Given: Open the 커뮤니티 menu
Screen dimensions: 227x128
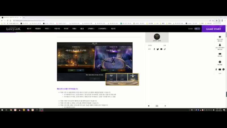Looking at the screenshot, I should [x=57, y=29].
